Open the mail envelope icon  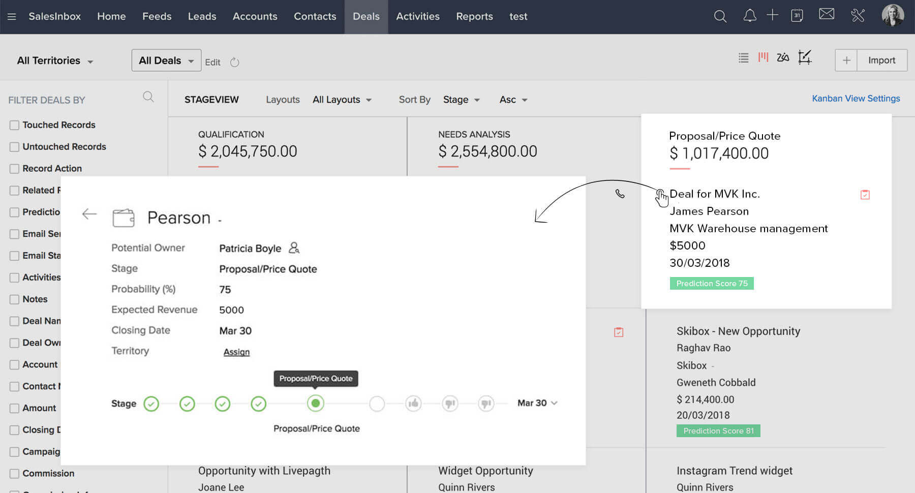(x=827, y=14)
